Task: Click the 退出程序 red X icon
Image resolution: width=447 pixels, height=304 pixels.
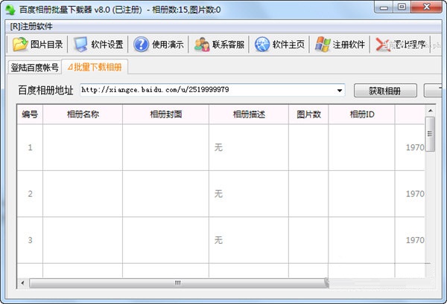Action: pyautogui.click(x=383, y=45)
